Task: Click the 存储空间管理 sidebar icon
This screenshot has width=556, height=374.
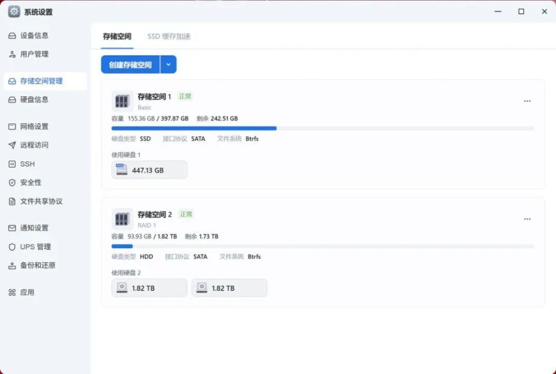Action: tap(12, 81)
